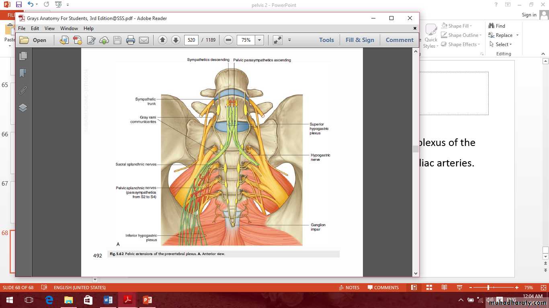Open the Window menu
The width and height of the screenshot is (549, 308).
69,28
